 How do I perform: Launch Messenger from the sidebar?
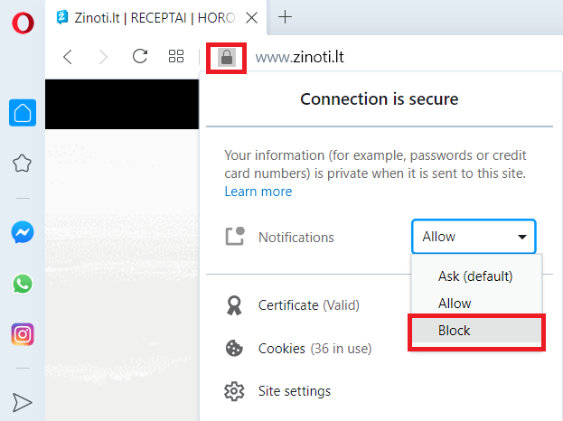23,232
